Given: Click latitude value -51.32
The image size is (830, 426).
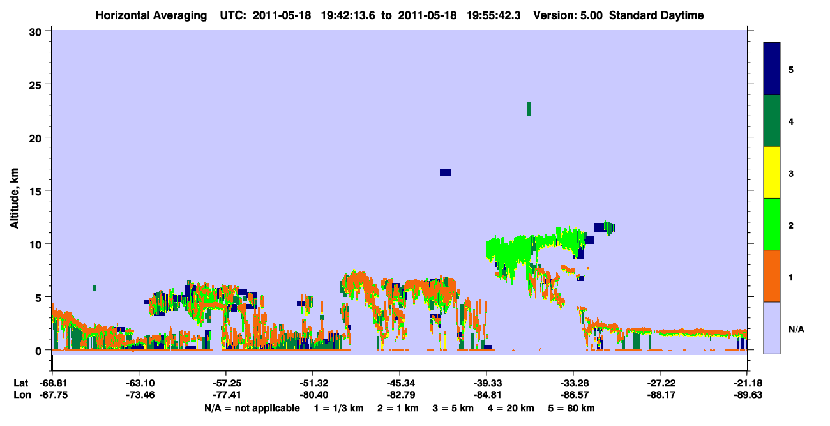Looking at the screenshot, I should click(312, 383).
